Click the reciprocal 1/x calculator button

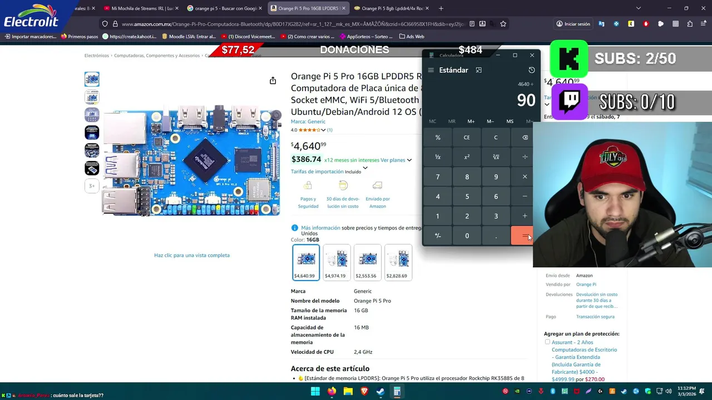438,157
